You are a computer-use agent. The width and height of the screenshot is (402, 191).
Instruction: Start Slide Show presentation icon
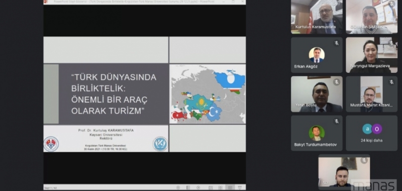[x=240, y=187]
